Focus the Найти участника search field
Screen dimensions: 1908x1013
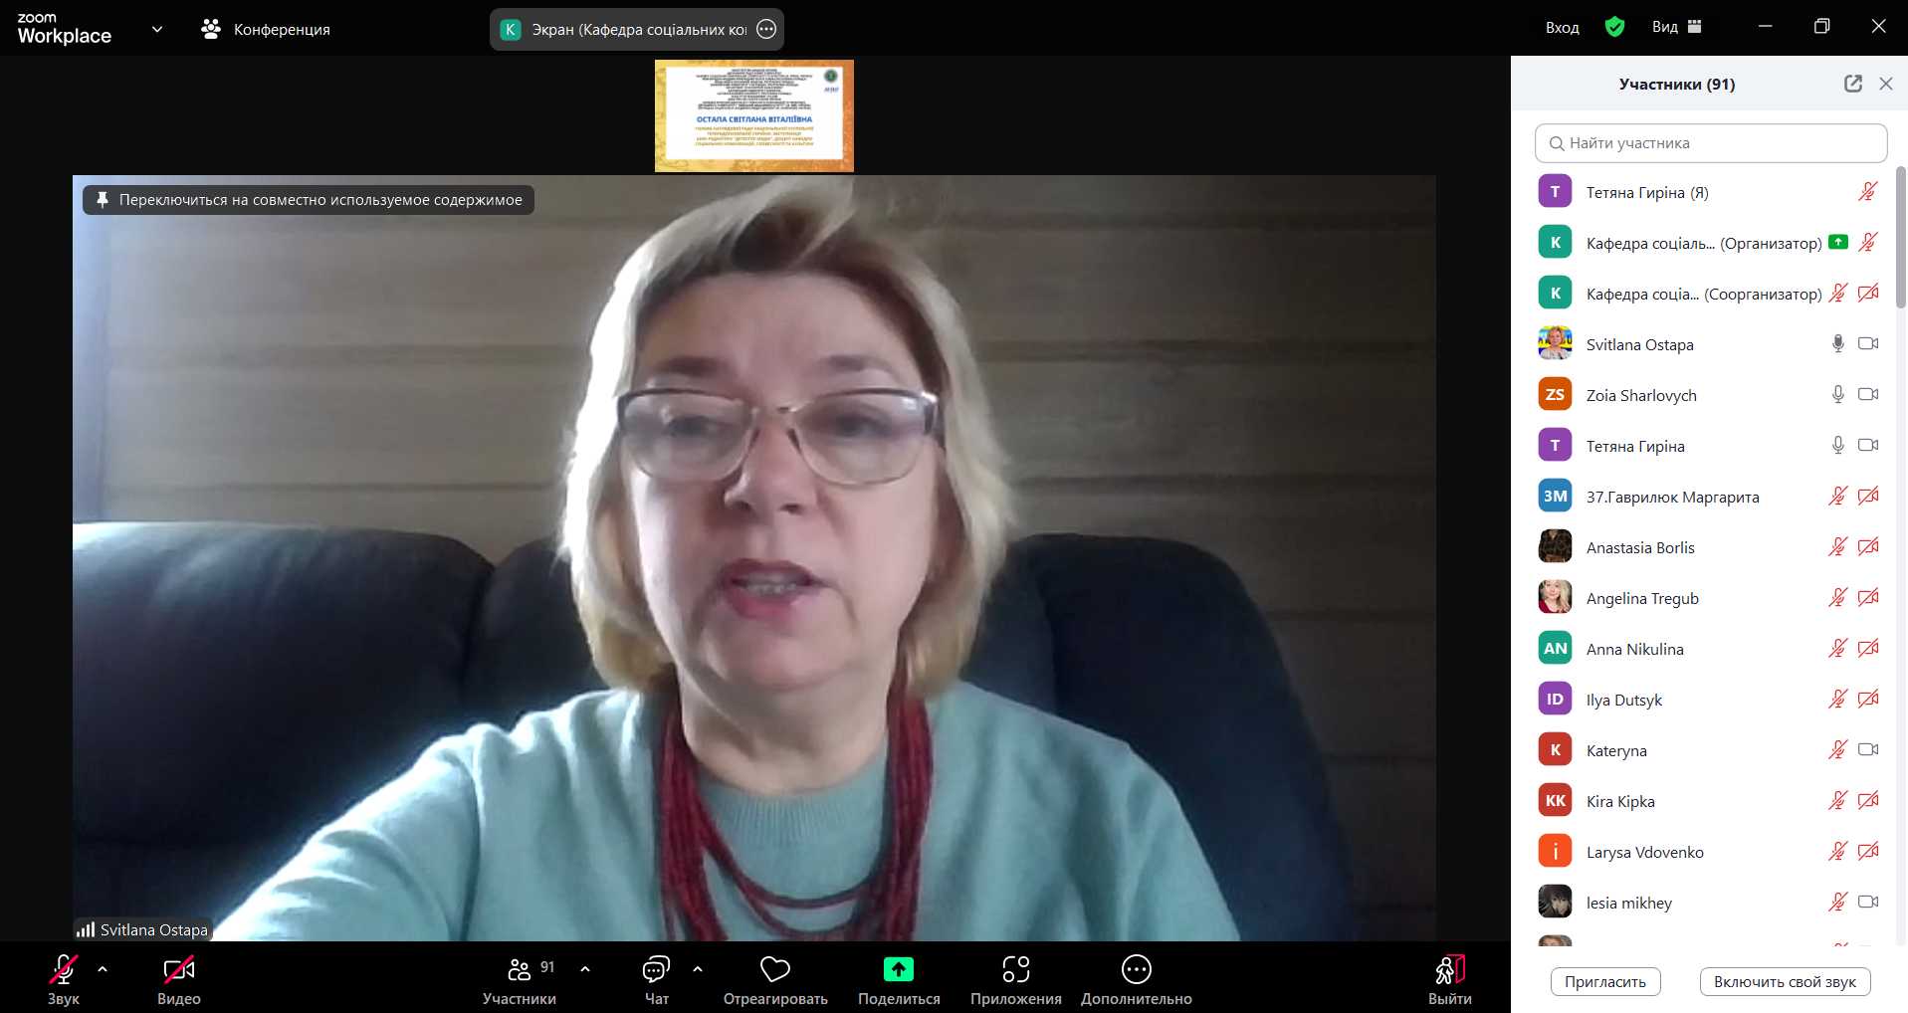click(x=1711, y=143)
